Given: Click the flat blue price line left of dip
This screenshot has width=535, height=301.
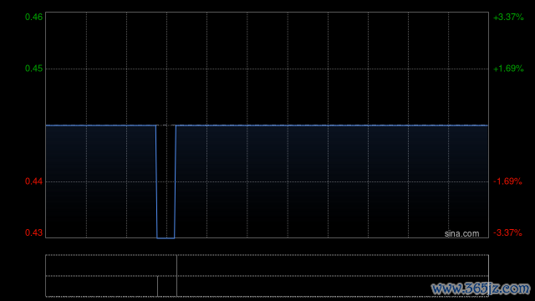Looking at the screenshot, I should point(101,125).
